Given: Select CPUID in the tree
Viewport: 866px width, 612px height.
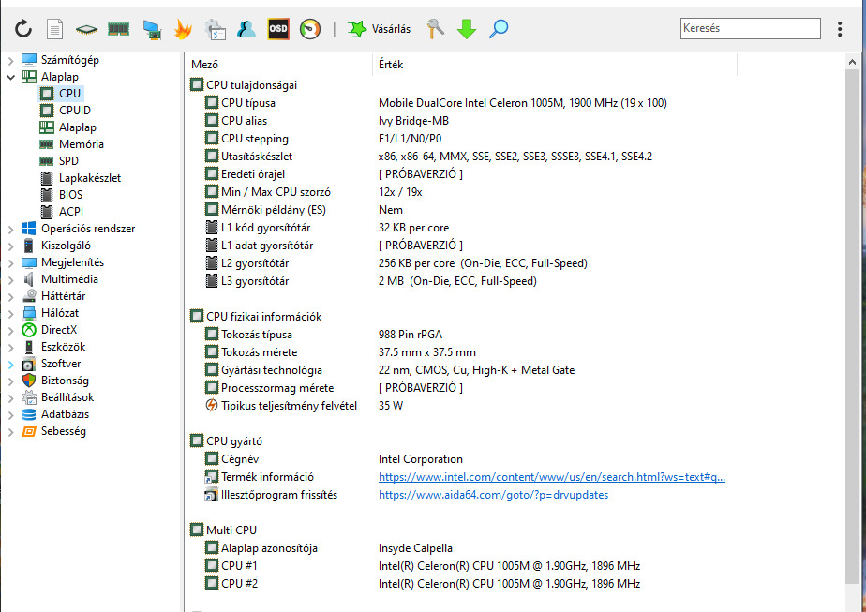Looking at the screenshot, I should click(x=75, y=111).
